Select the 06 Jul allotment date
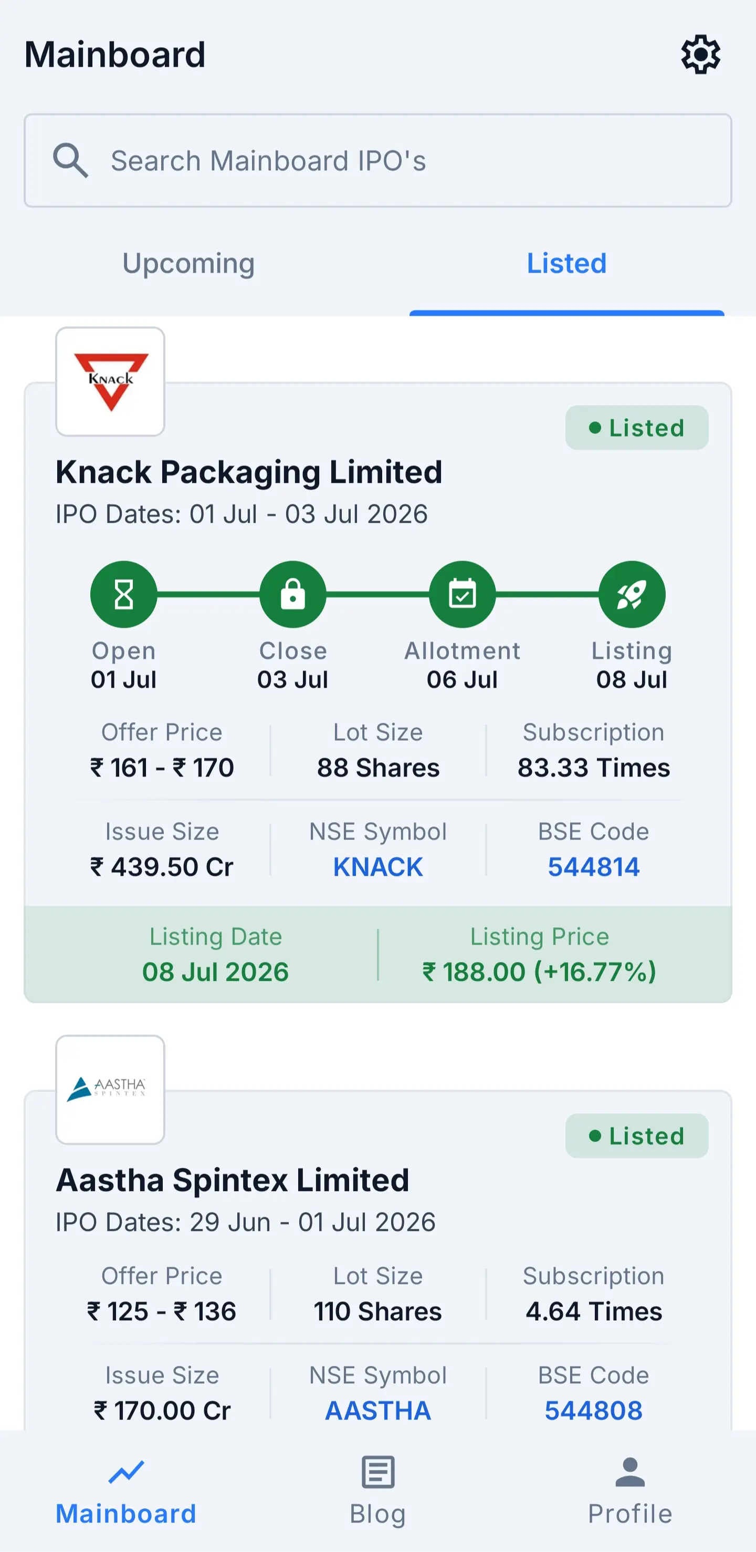This screenshot has height=1552, width=756. (x=463, y=680)
